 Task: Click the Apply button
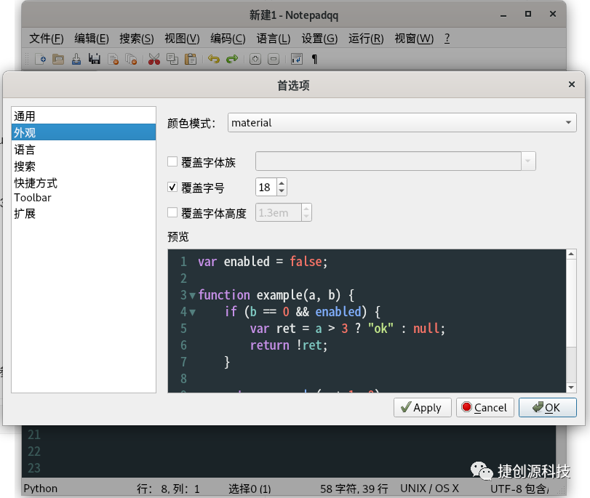point(422,407)
